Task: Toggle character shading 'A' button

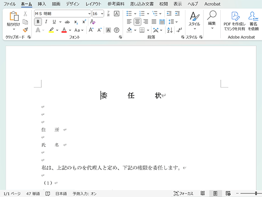Action: click(108, 30)
